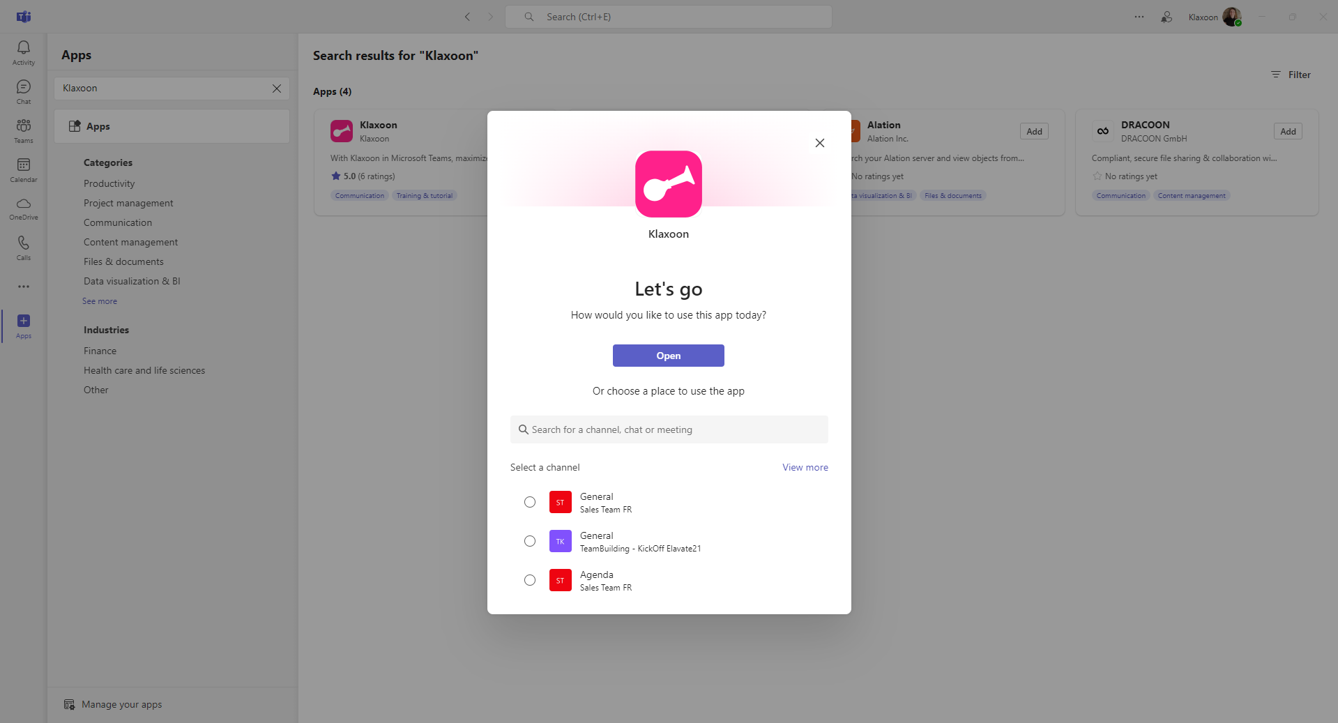Close the Klaxoon dialog

point(819,143)
